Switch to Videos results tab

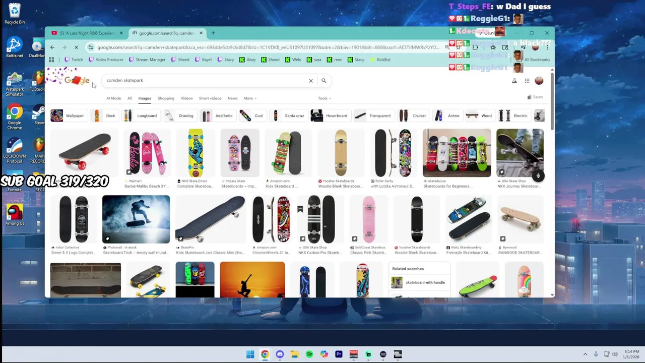coord(186,98)
